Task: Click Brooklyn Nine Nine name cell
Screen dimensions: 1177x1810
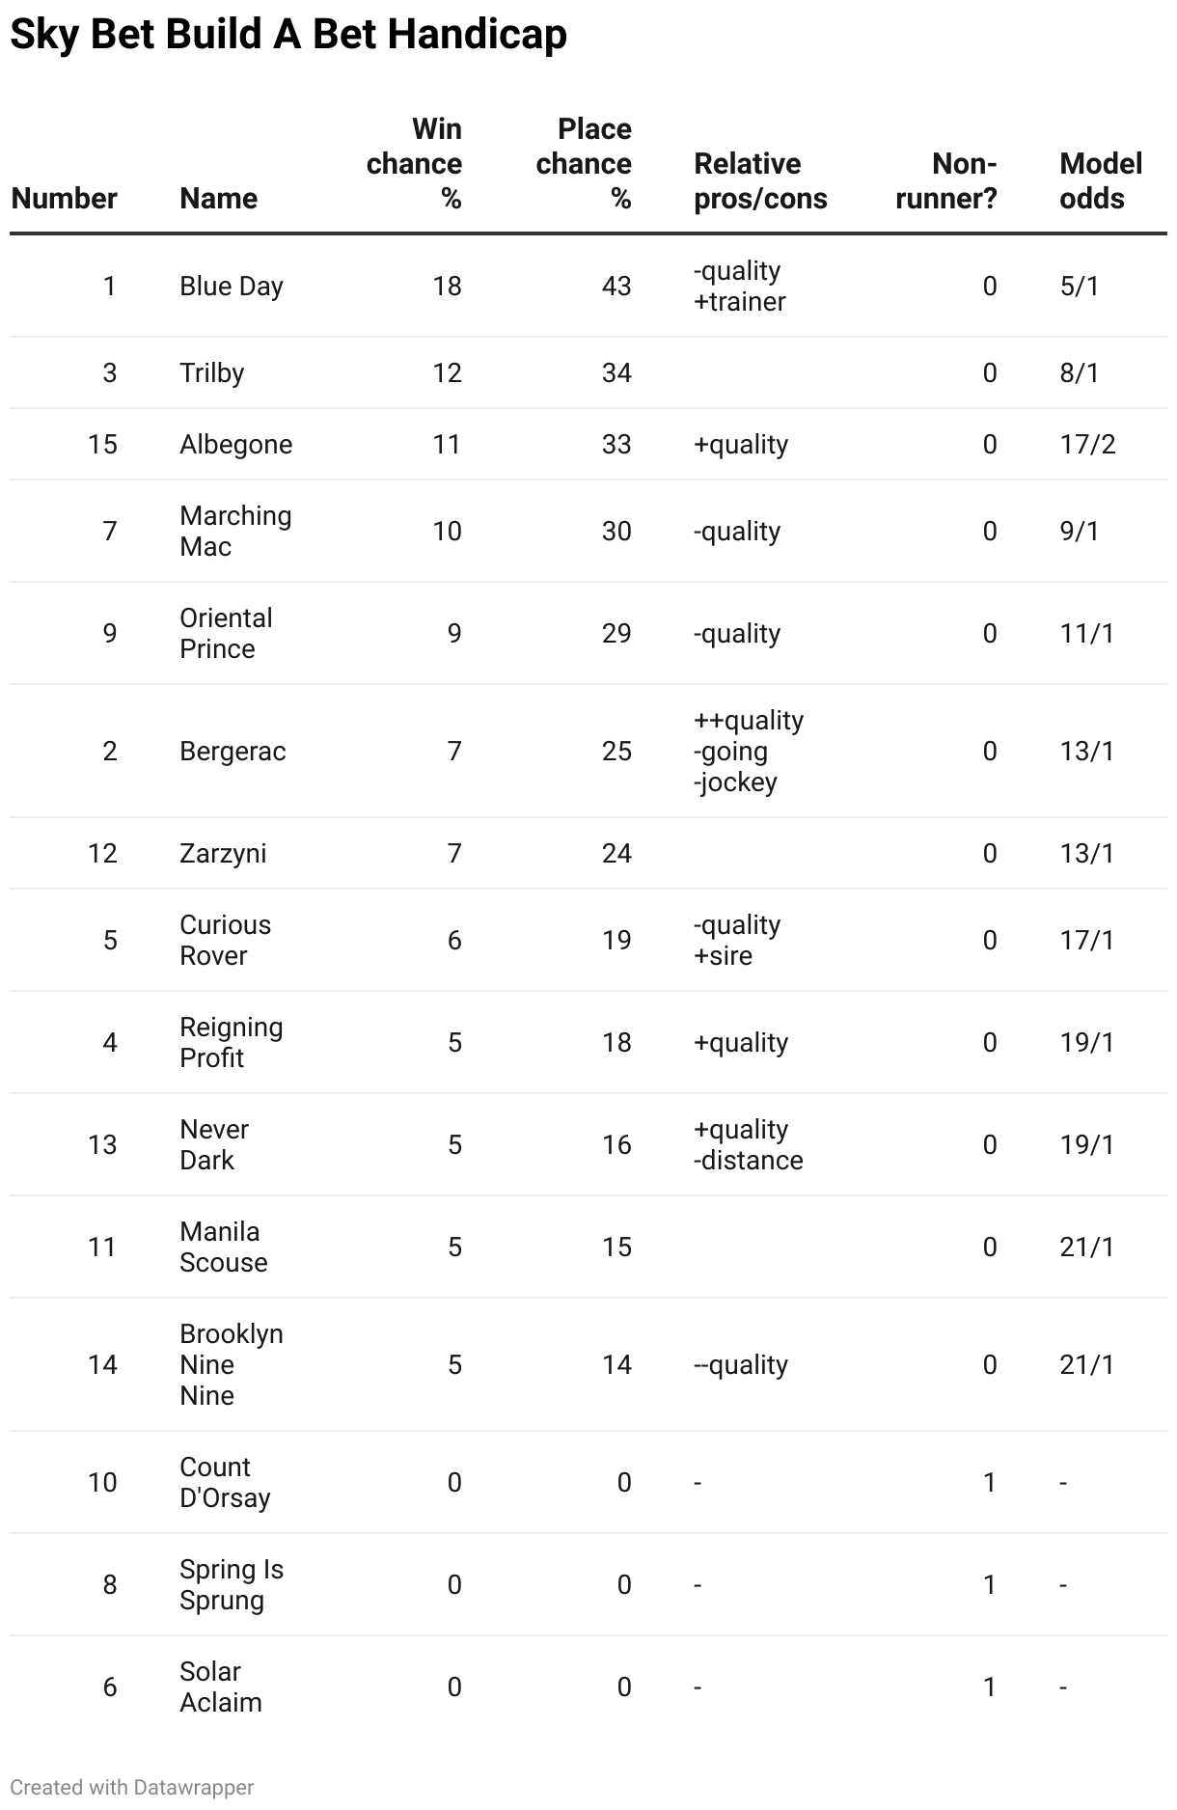Action: pos(232,1365)
